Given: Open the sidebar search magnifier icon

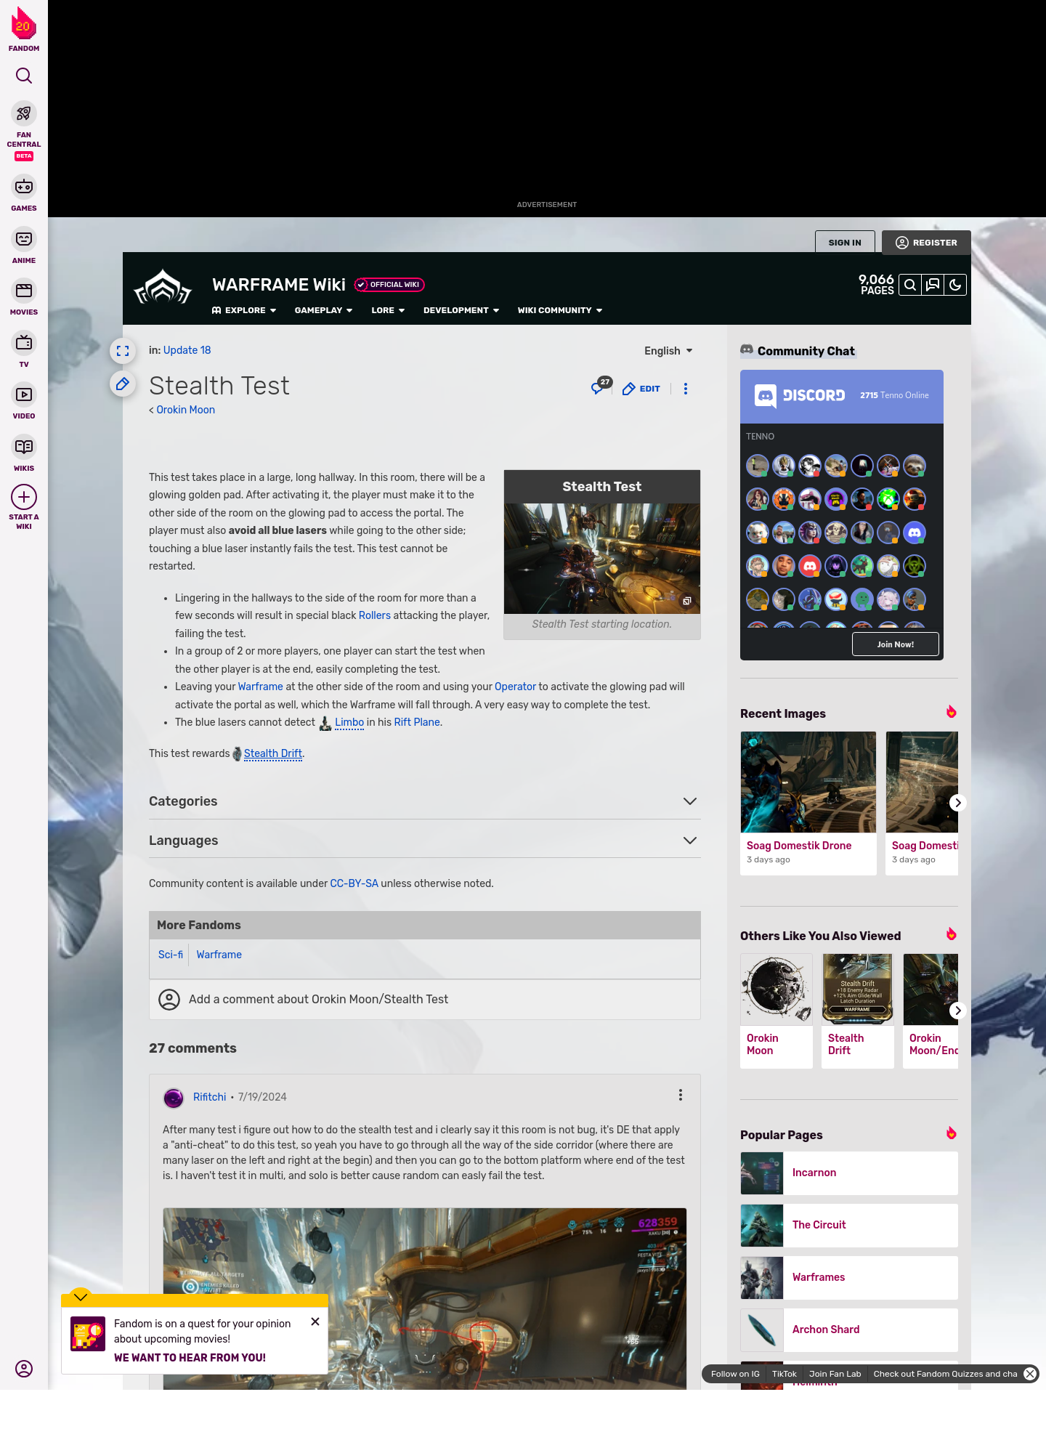Looking at the screenshot, I should pos(24,76).
